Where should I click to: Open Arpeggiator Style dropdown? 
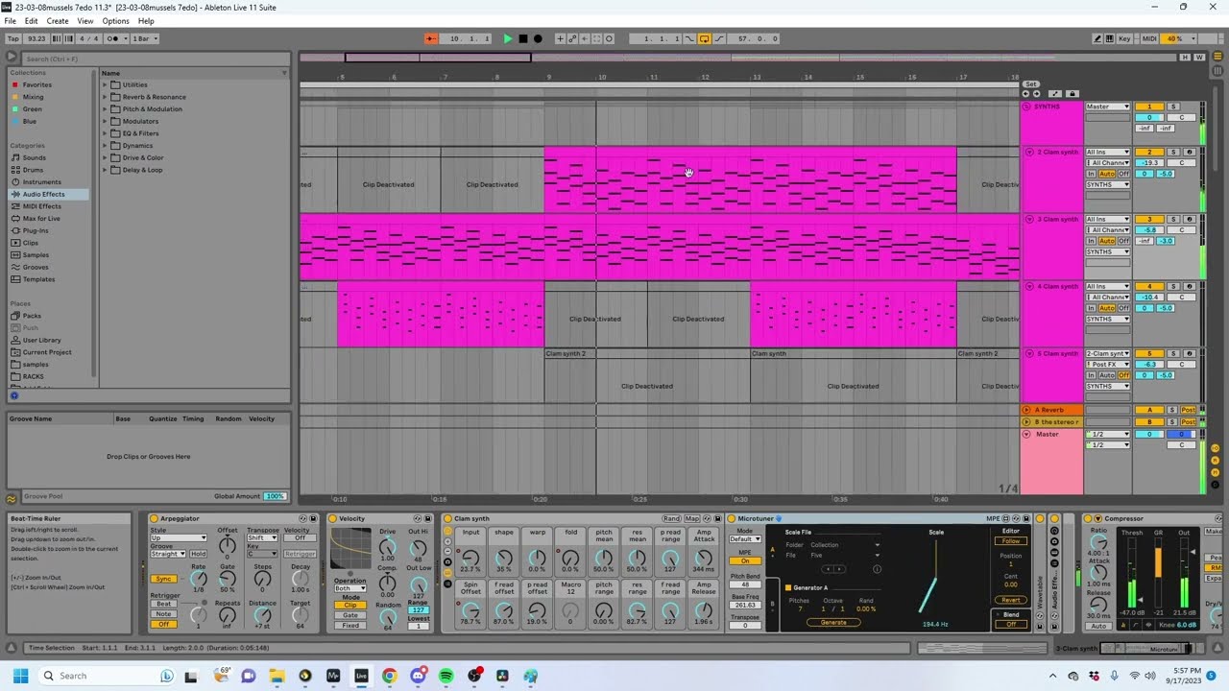click(178, 537)
